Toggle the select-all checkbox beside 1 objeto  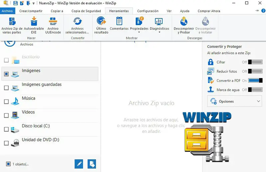tap(8, 164)
